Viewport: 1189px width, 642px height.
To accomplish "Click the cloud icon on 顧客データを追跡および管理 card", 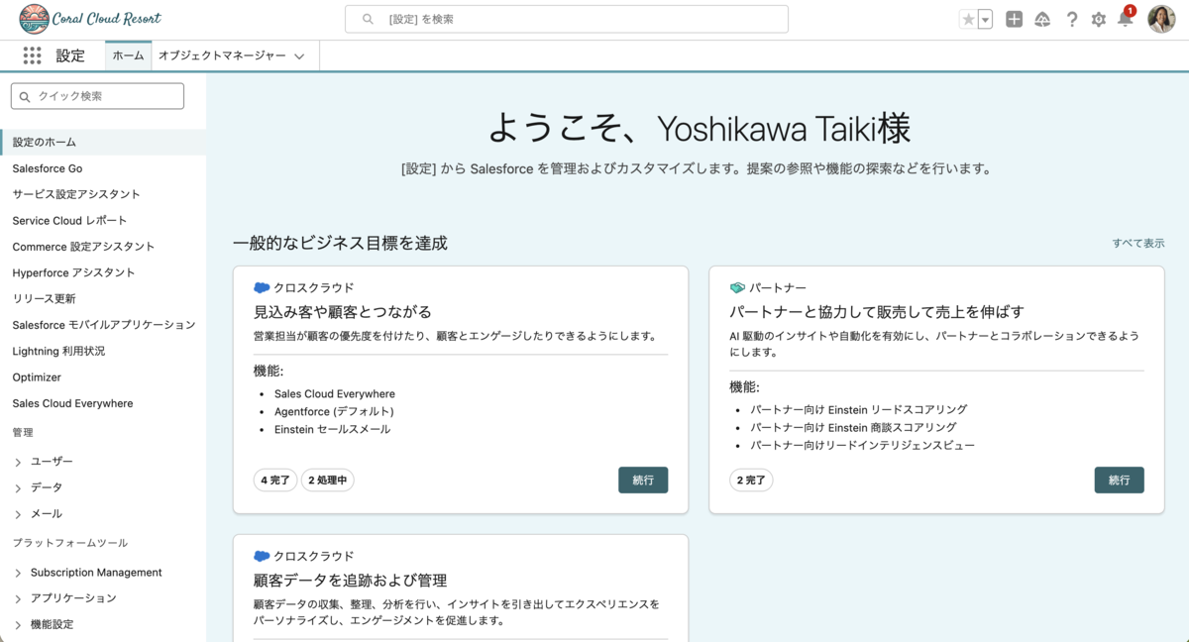I will 262,556.
